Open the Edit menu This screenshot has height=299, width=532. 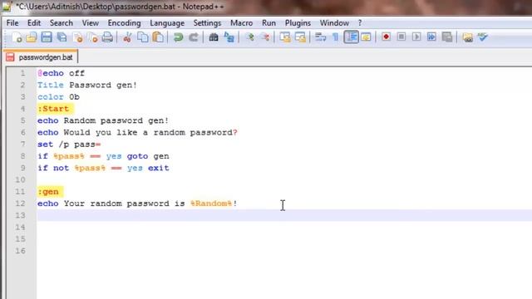click(34, 23)
